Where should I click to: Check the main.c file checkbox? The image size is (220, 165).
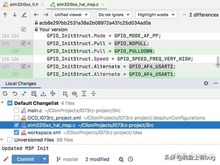pyautogui.click(x=16, y=110)
